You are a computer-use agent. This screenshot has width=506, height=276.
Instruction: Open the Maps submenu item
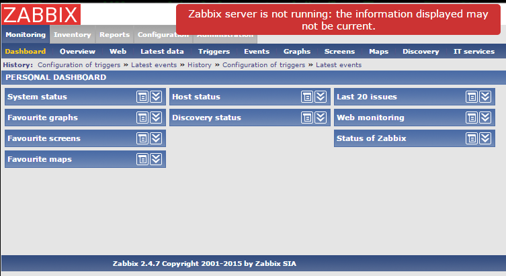[x=378, y=51]
